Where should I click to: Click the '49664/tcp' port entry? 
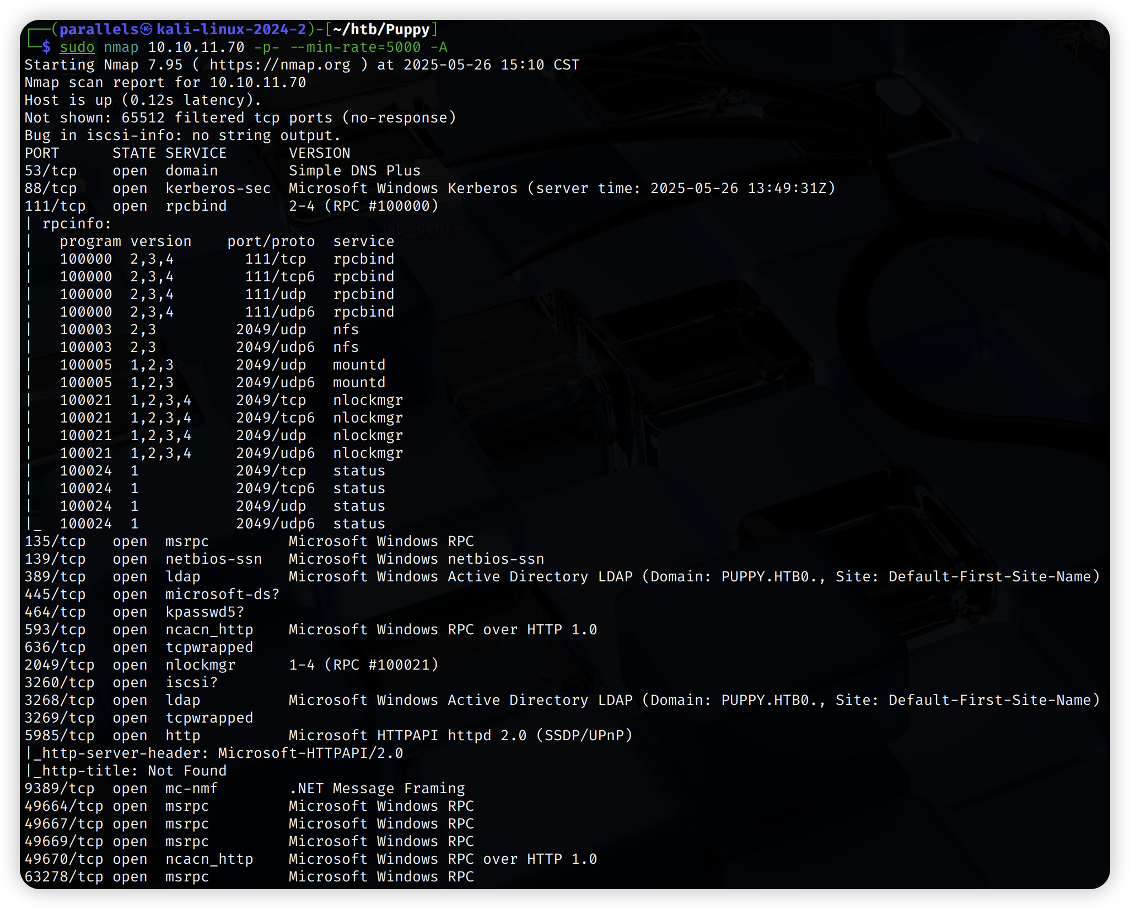[x=64, y=806]
